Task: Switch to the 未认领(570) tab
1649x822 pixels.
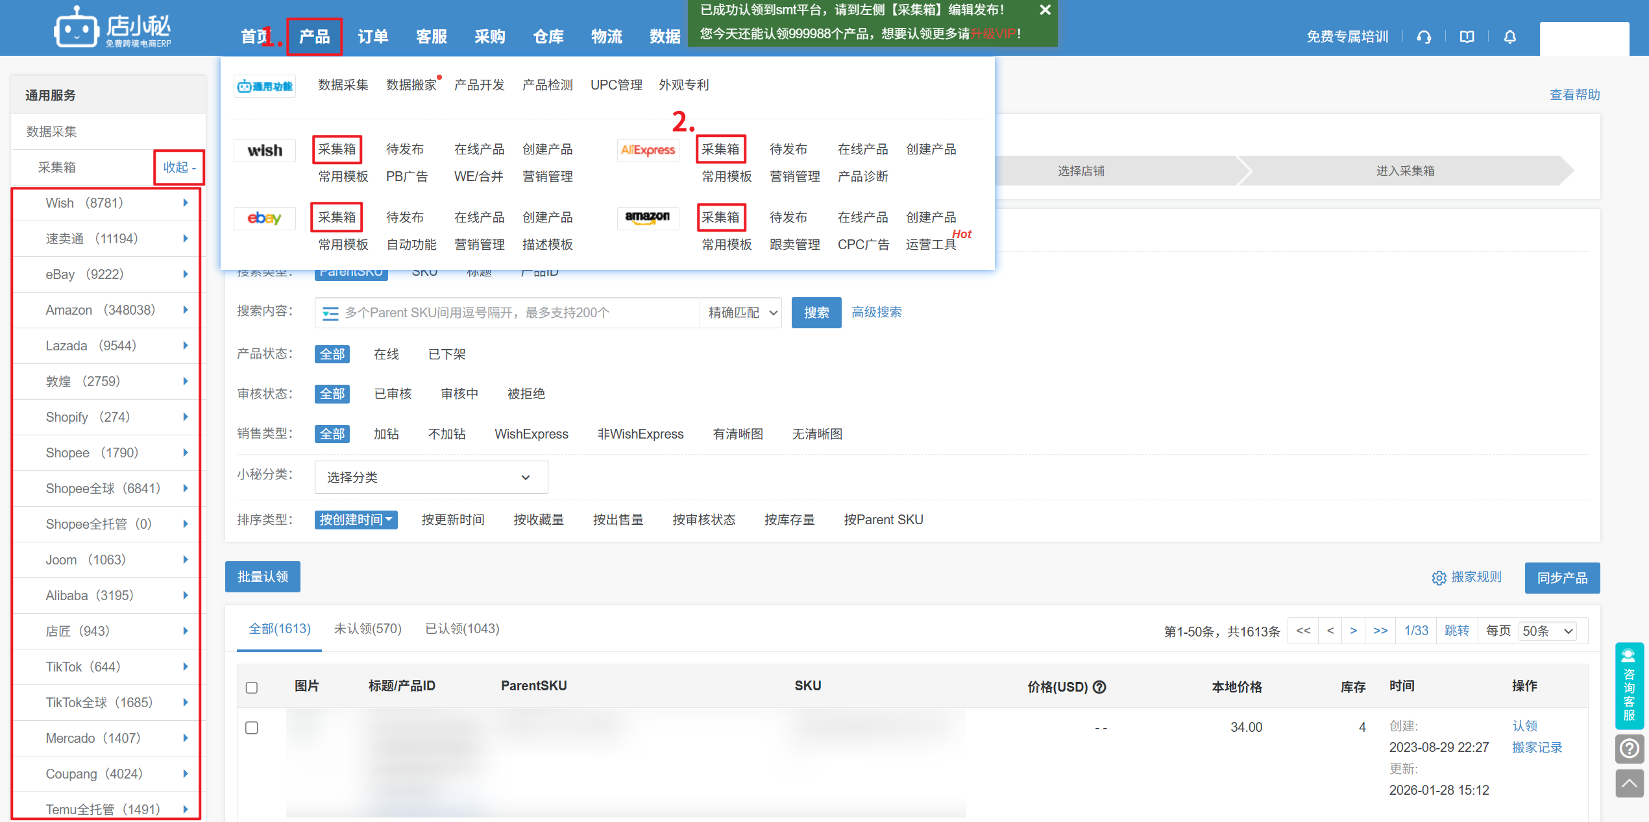Action: [x=367, y=629]
